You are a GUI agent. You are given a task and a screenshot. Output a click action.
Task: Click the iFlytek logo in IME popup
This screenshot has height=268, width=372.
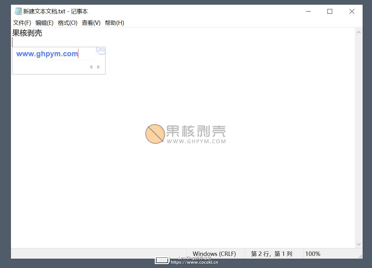tap(101, 50)
